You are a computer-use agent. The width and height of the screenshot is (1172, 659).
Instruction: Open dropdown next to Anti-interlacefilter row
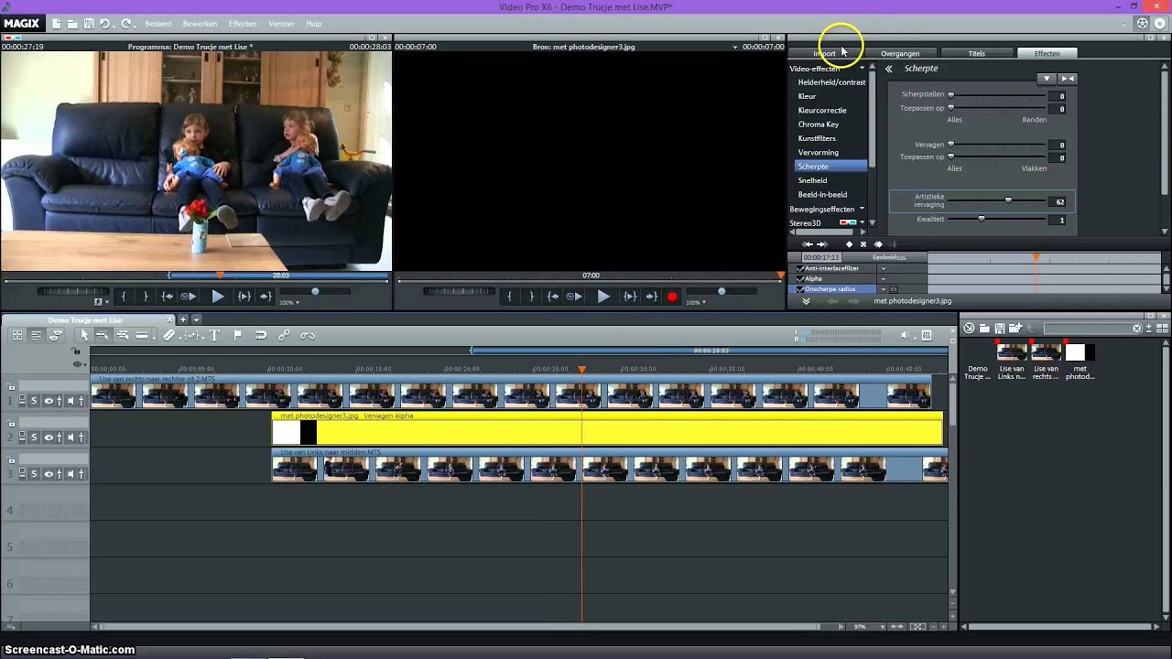(884, 268)
